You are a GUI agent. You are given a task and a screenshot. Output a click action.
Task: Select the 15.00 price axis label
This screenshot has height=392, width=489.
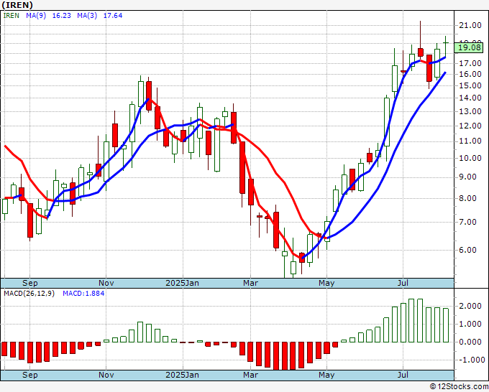470,85
